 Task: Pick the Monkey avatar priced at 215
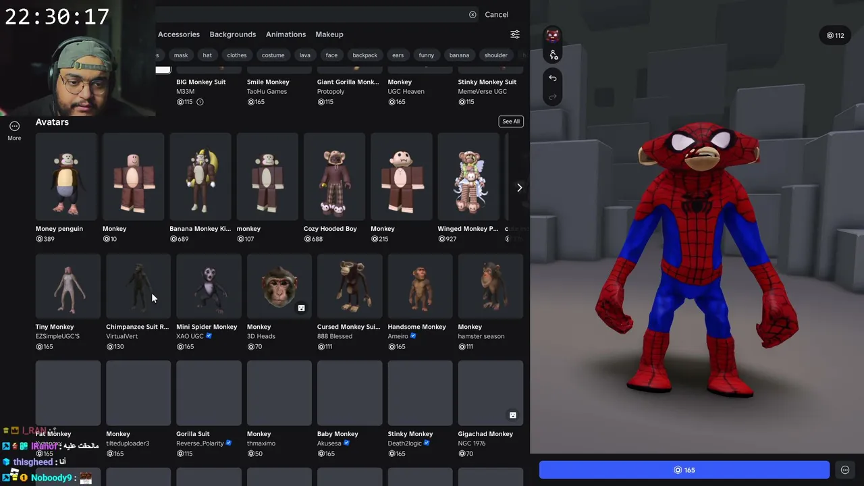402,177
